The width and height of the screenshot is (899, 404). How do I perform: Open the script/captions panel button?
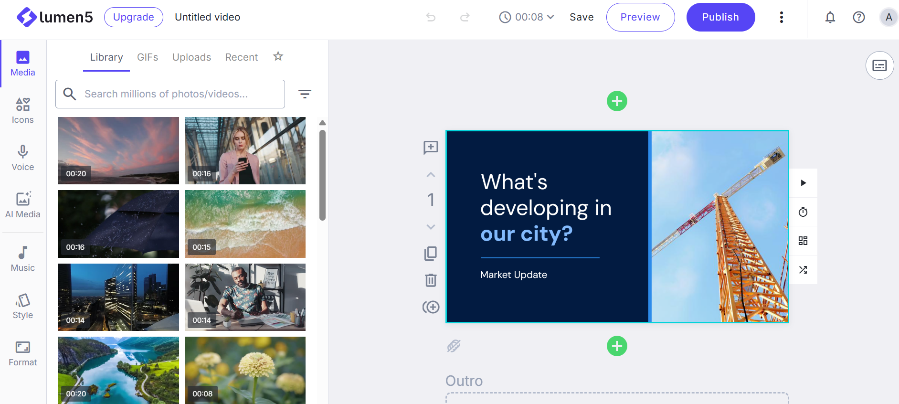tap(879, 65)
